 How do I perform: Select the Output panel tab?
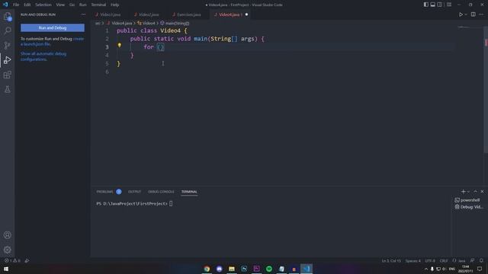(x=134, y=192)
